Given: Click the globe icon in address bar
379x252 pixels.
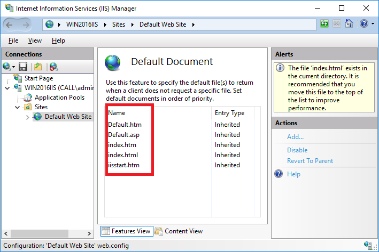Looking at the screenshot, I should (x=50, y=25).
